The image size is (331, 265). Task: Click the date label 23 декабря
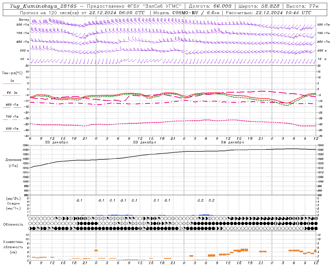[x=145, y=142]
